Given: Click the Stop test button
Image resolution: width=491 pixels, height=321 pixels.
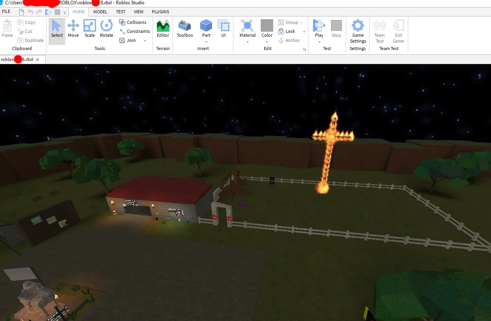Looking at the screenshot, I should (336, 30).
